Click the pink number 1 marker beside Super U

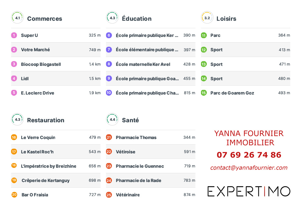click(x=14, y=35)
